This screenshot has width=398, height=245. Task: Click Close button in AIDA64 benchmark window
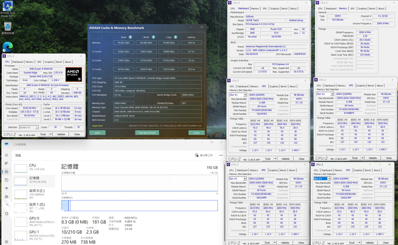[x=197, y=133]
